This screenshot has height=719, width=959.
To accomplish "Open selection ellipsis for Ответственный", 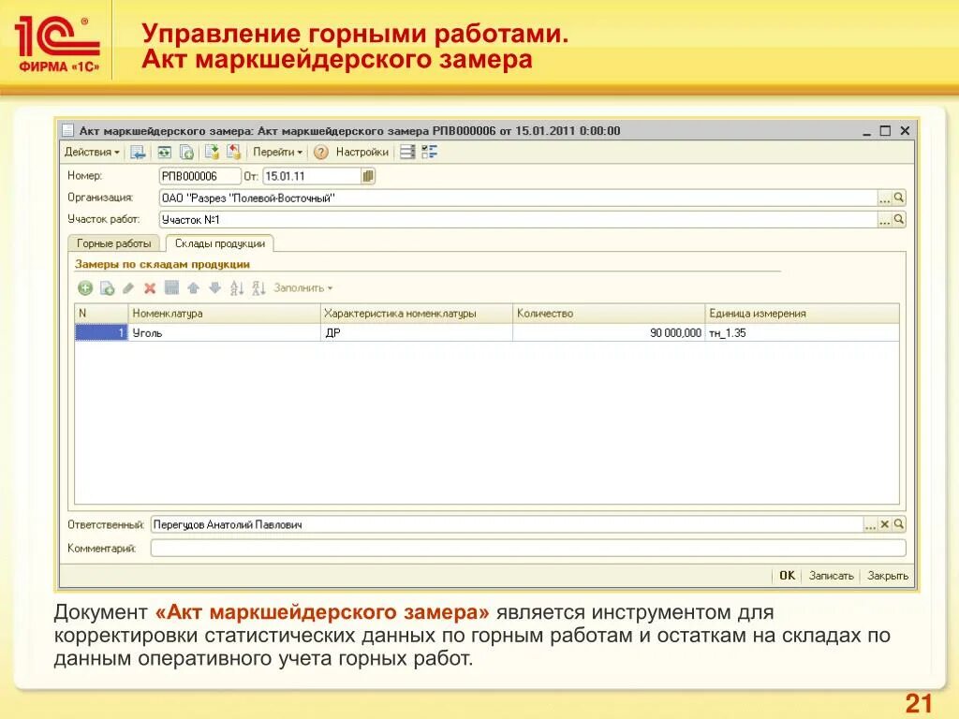I will pyautogui.click(x=870, y=524).
